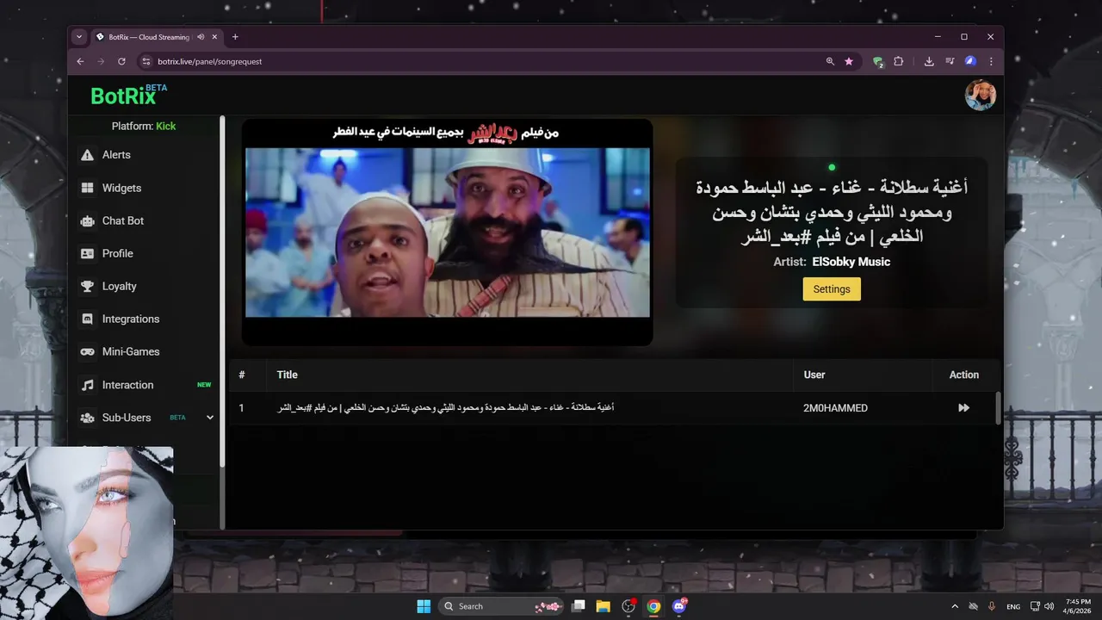Go to the Loyalty section
The image size is (1102, 620).
(x=120, y=286)
